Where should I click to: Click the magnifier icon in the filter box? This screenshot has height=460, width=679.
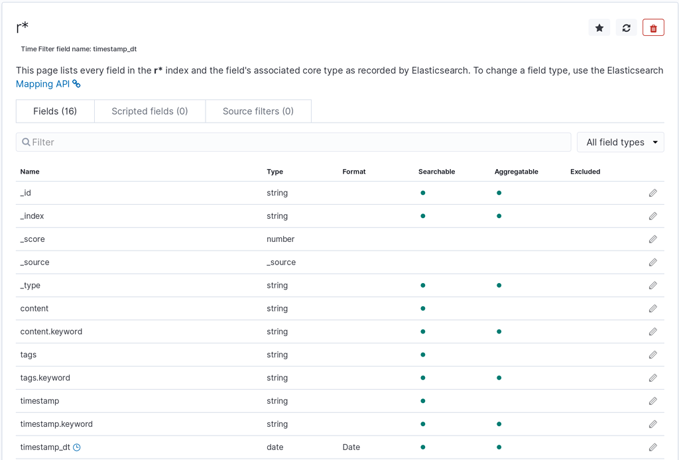(x=27, y=142)
